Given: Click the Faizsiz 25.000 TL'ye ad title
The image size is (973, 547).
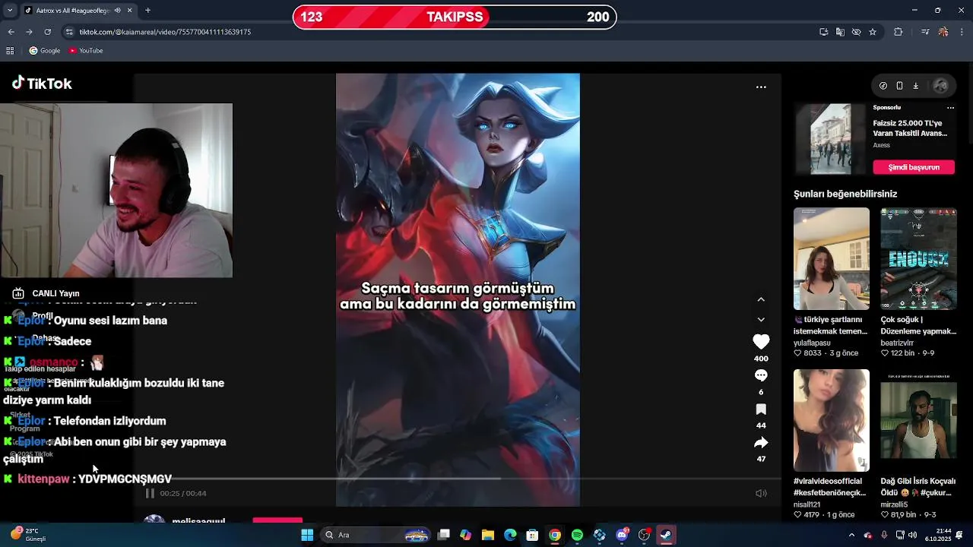Looking at the screenshot, I should pyautogui.click(x=910, y=128).
